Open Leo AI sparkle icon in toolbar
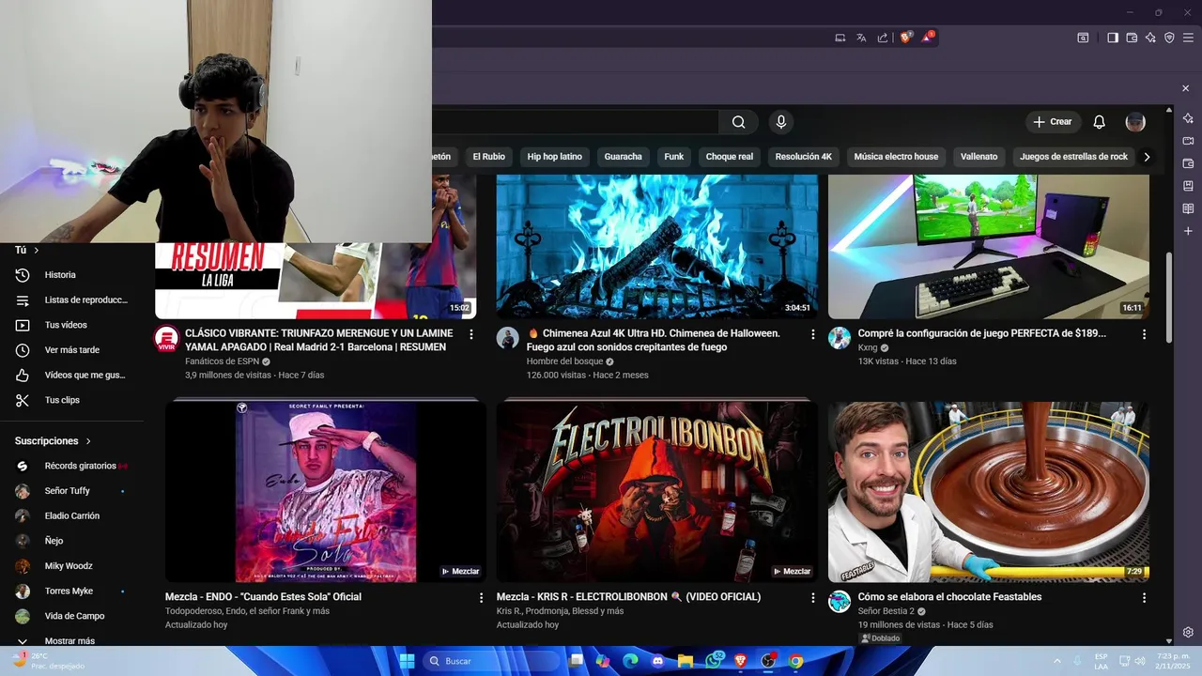This screenshot has width=1202, height=676. (x=1150, y=38)
